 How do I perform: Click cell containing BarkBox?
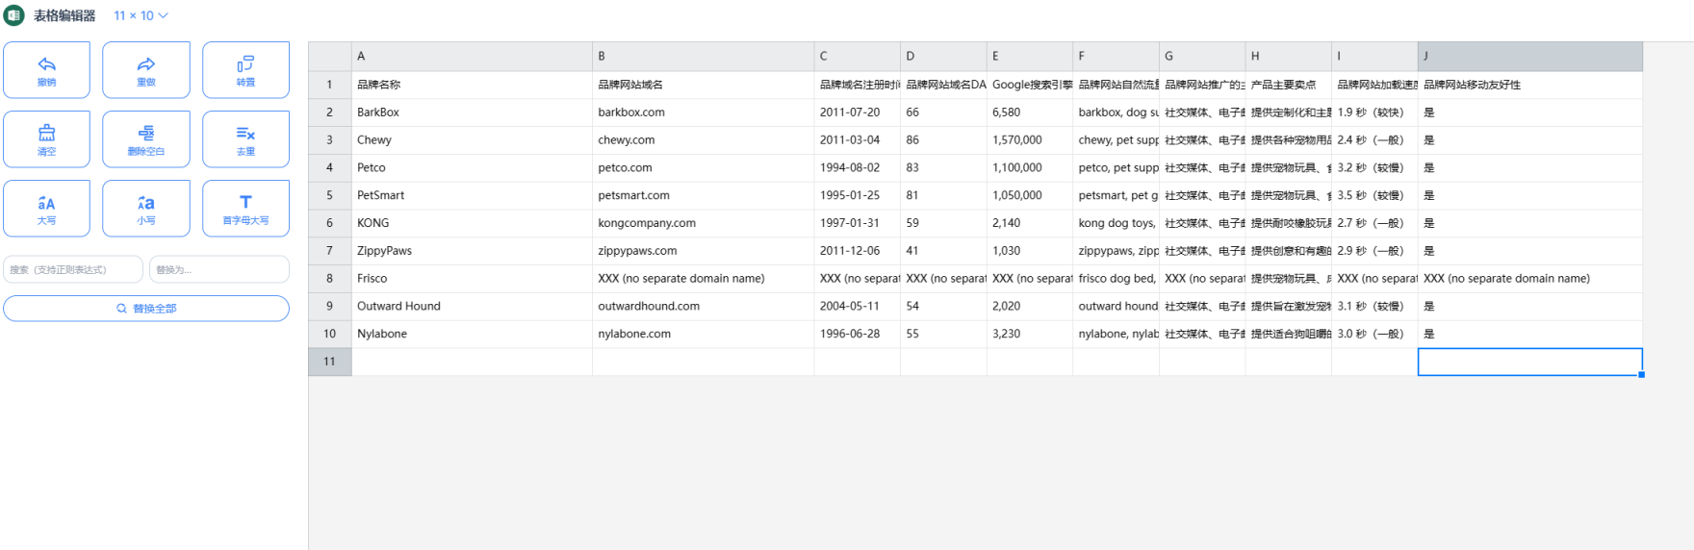tap(472, 112)
